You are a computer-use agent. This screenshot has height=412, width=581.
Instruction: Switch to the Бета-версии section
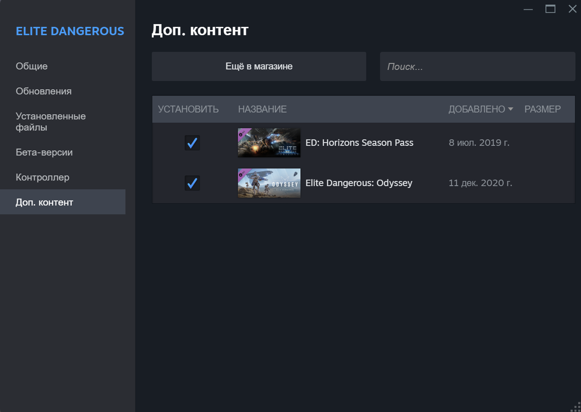pos(44,153)
